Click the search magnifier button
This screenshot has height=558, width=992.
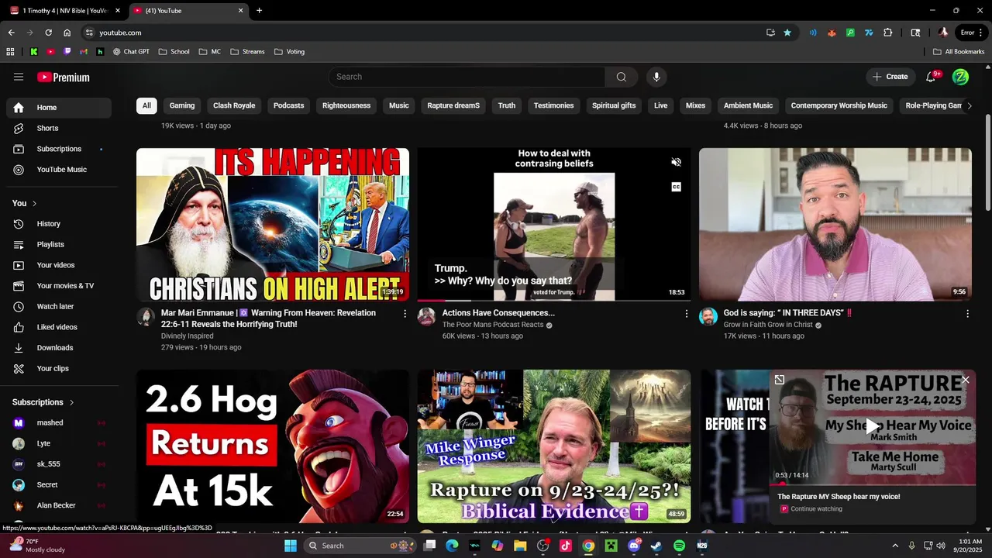[622, 77]
